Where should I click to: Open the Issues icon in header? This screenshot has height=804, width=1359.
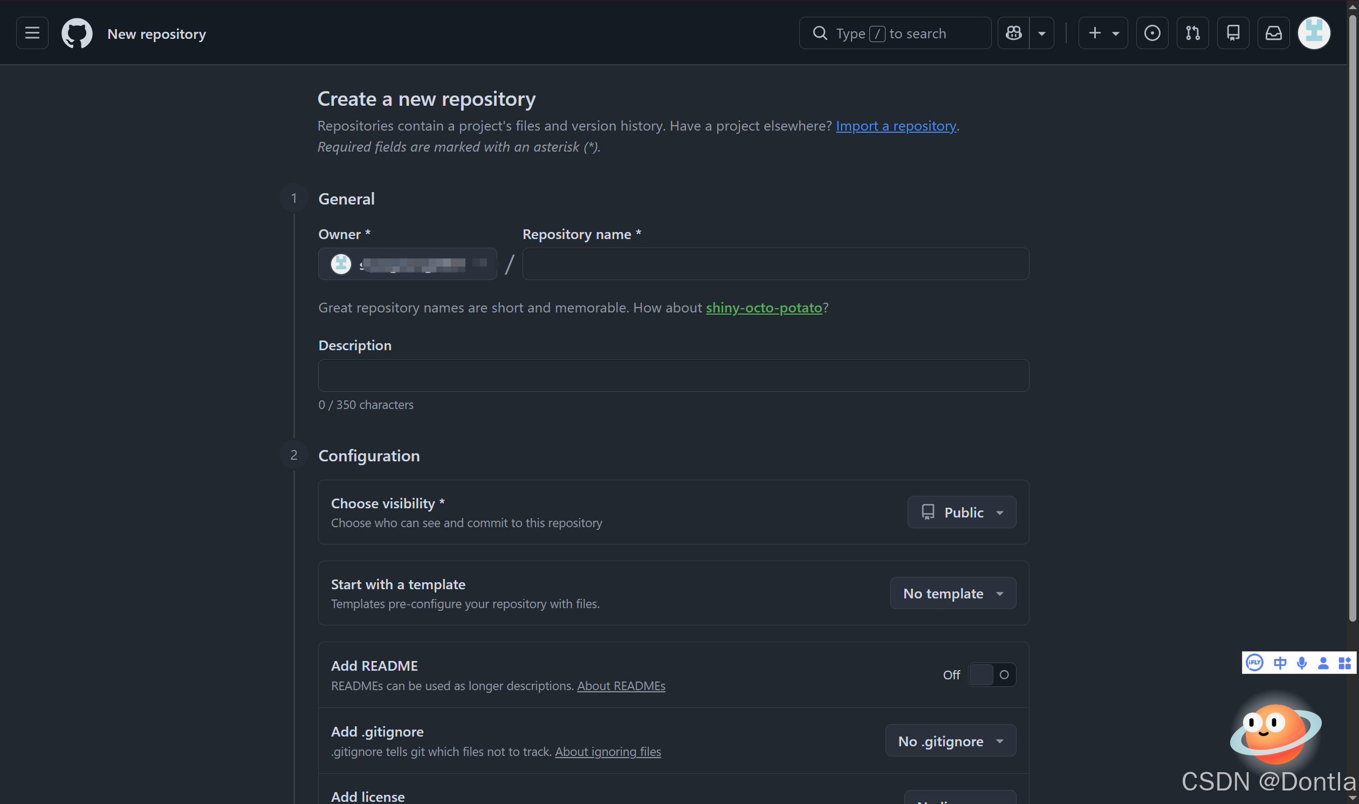(x=1151, y=33)
